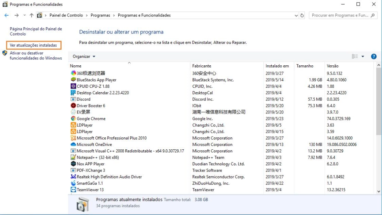Image resolution: width=382 pixels, height=215 pixels.
Task: Click Programas e Funcionalidades breadcrumb
Action: click(x=144, y=15)
